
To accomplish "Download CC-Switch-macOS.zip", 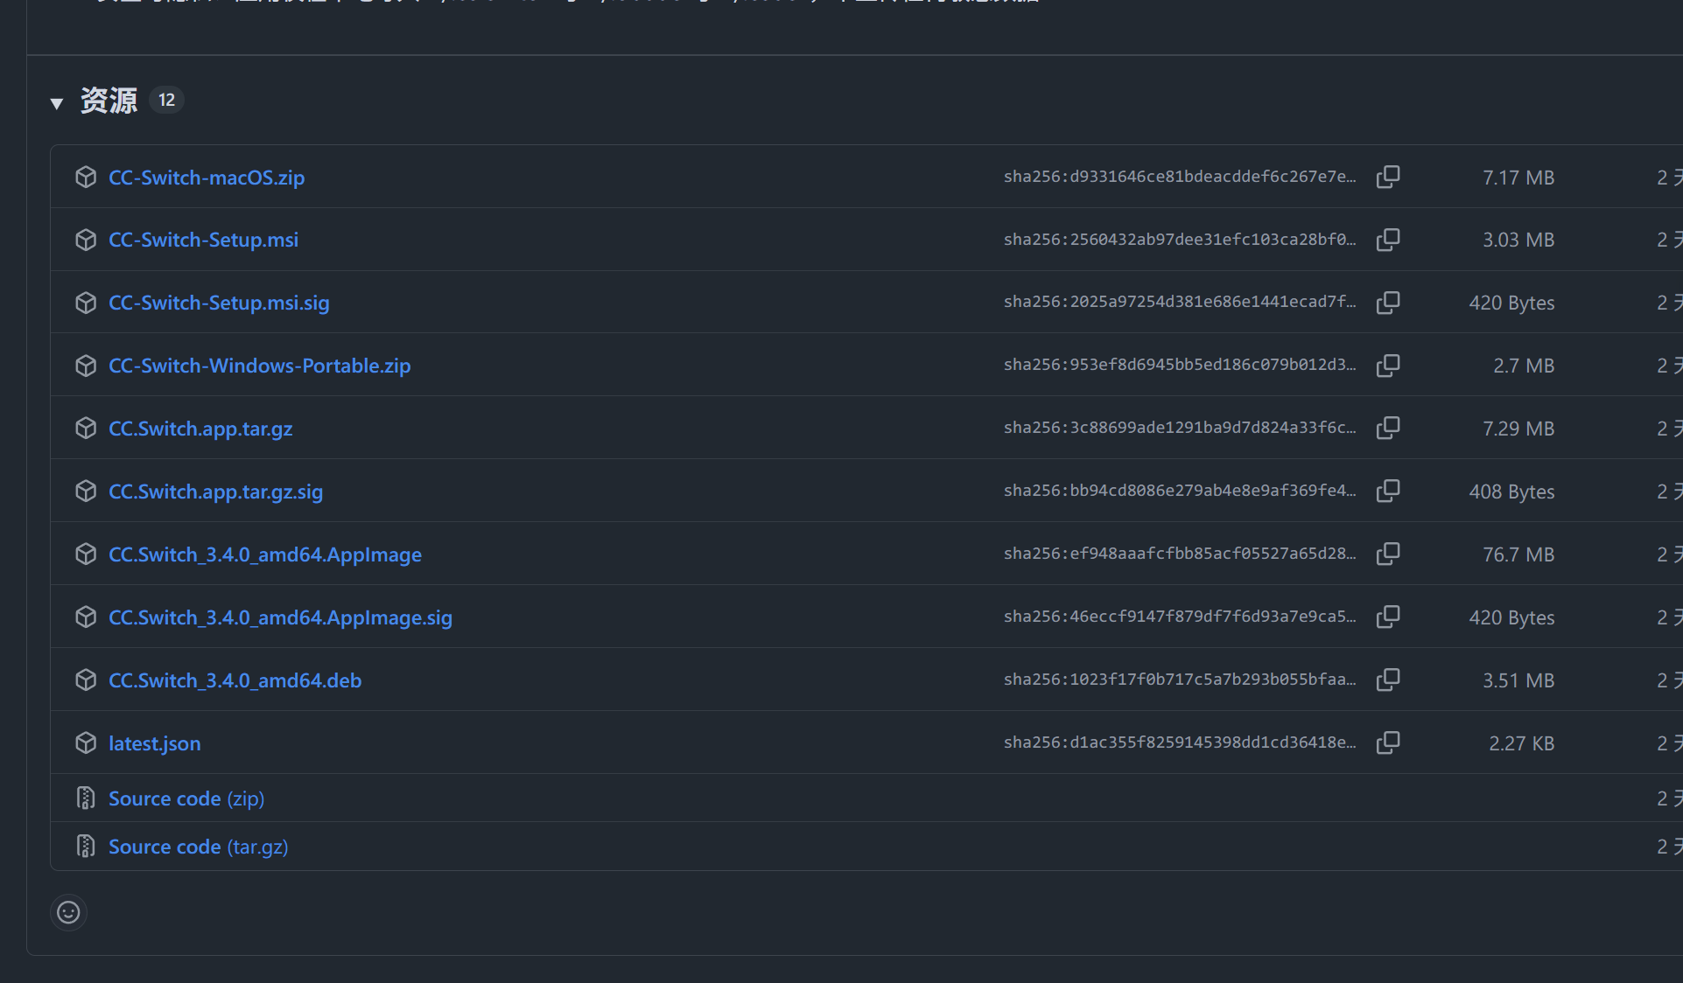I will (207, 178).
